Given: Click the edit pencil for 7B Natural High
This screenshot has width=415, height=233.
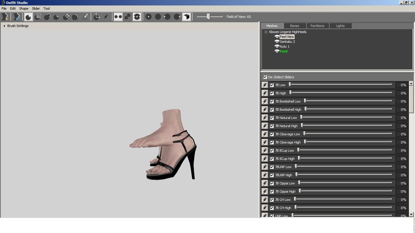Looking at the screenshot, I should [265, 126].
